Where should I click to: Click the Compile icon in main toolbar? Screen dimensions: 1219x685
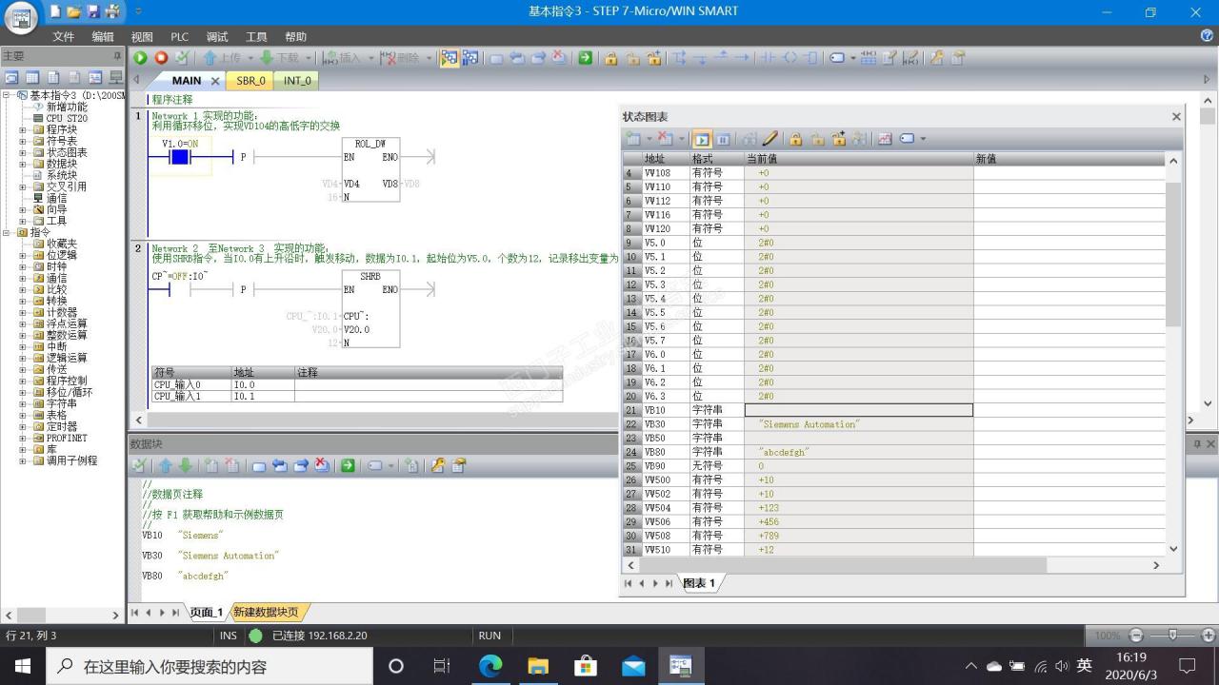tap(182, 58)
